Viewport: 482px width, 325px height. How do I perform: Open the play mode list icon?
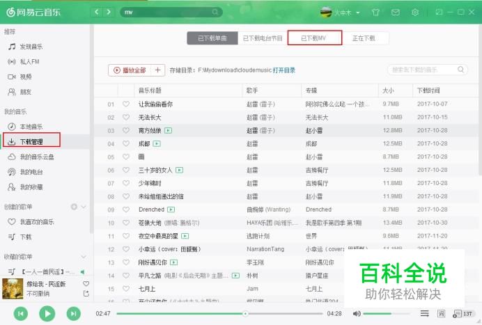(x=424, y=314)
